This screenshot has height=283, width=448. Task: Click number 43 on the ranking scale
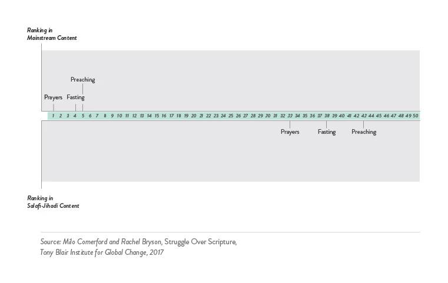coord(364,116)
